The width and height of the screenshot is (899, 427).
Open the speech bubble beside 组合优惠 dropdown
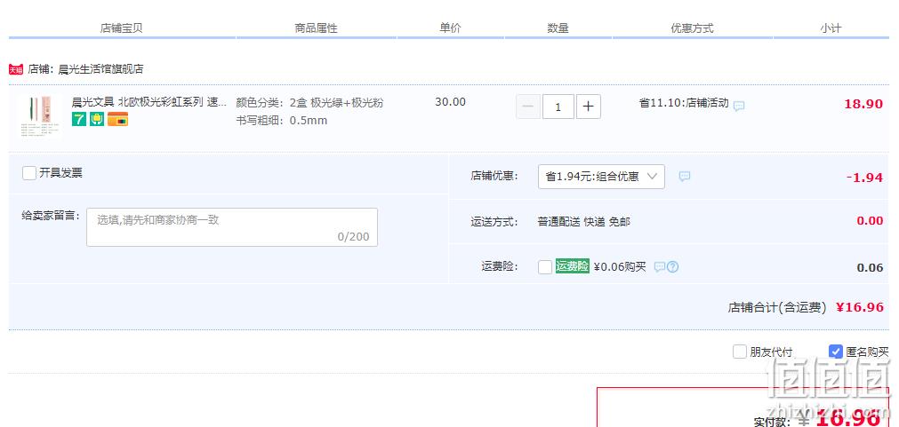tap(685, 177)
